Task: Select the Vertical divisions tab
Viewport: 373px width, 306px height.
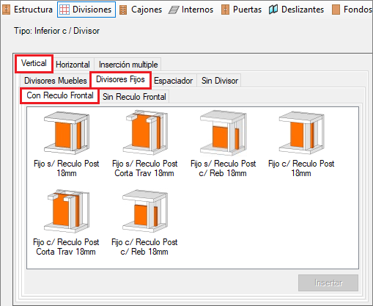Action: pos(34,63)
